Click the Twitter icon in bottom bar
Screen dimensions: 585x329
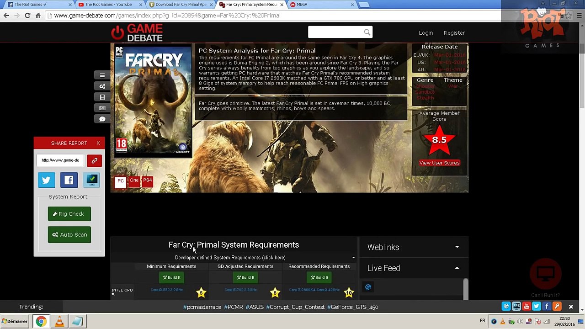point(537,307)
